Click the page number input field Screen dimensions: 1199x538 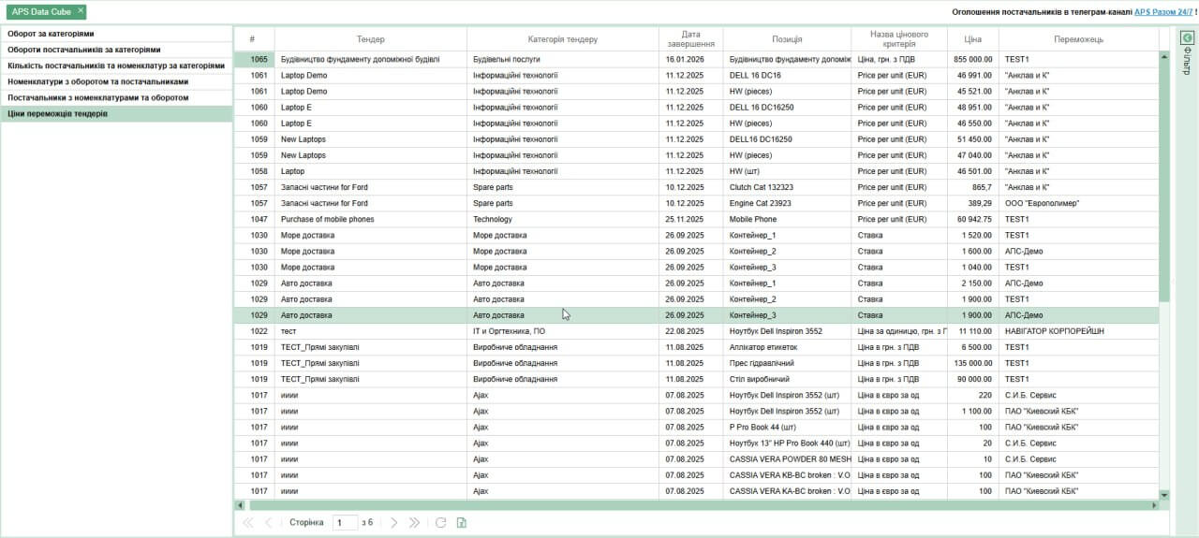click(x=345, y=523)
